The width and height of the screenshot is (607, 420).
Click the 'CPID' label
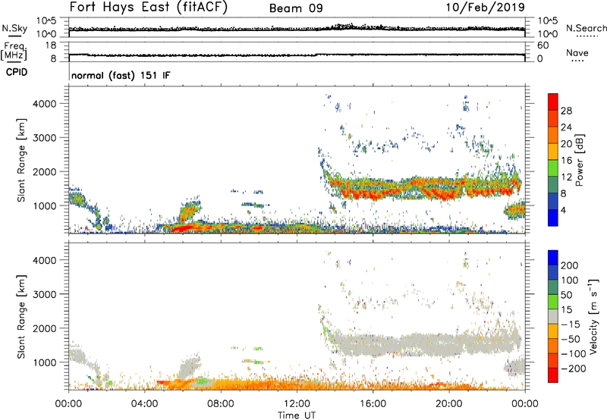coord(17,72)
